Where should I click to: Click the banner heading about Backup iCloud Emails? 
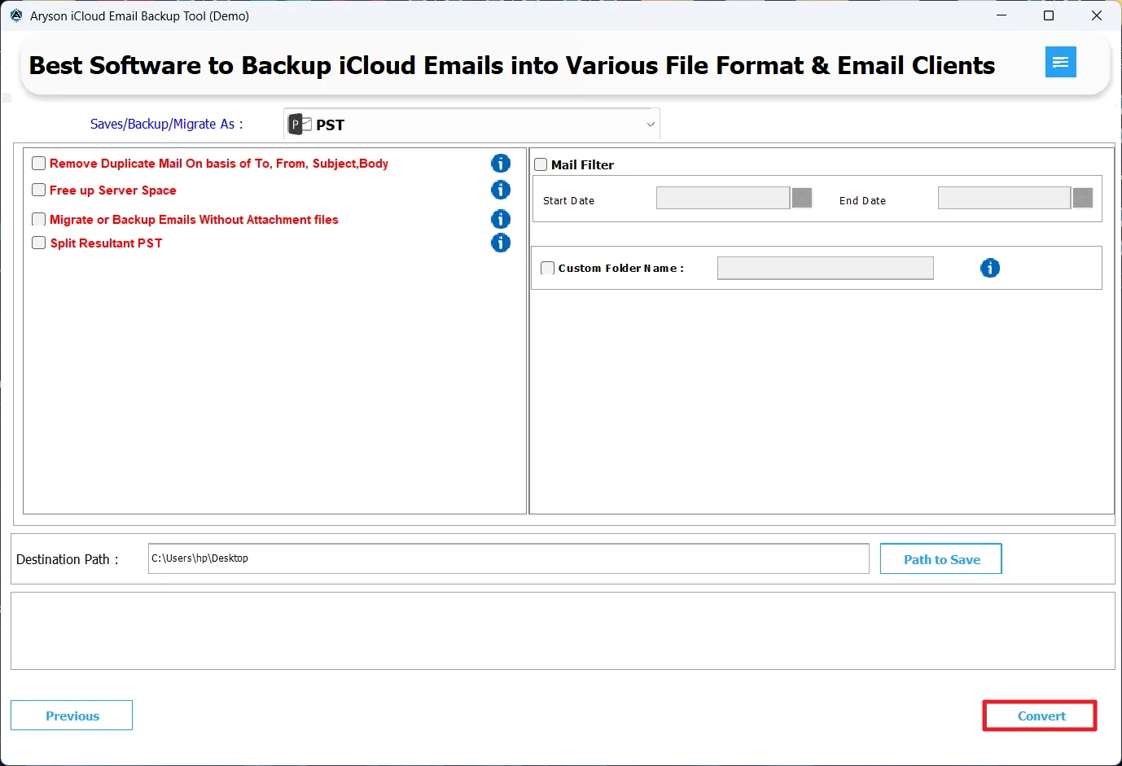click(512, 65)
